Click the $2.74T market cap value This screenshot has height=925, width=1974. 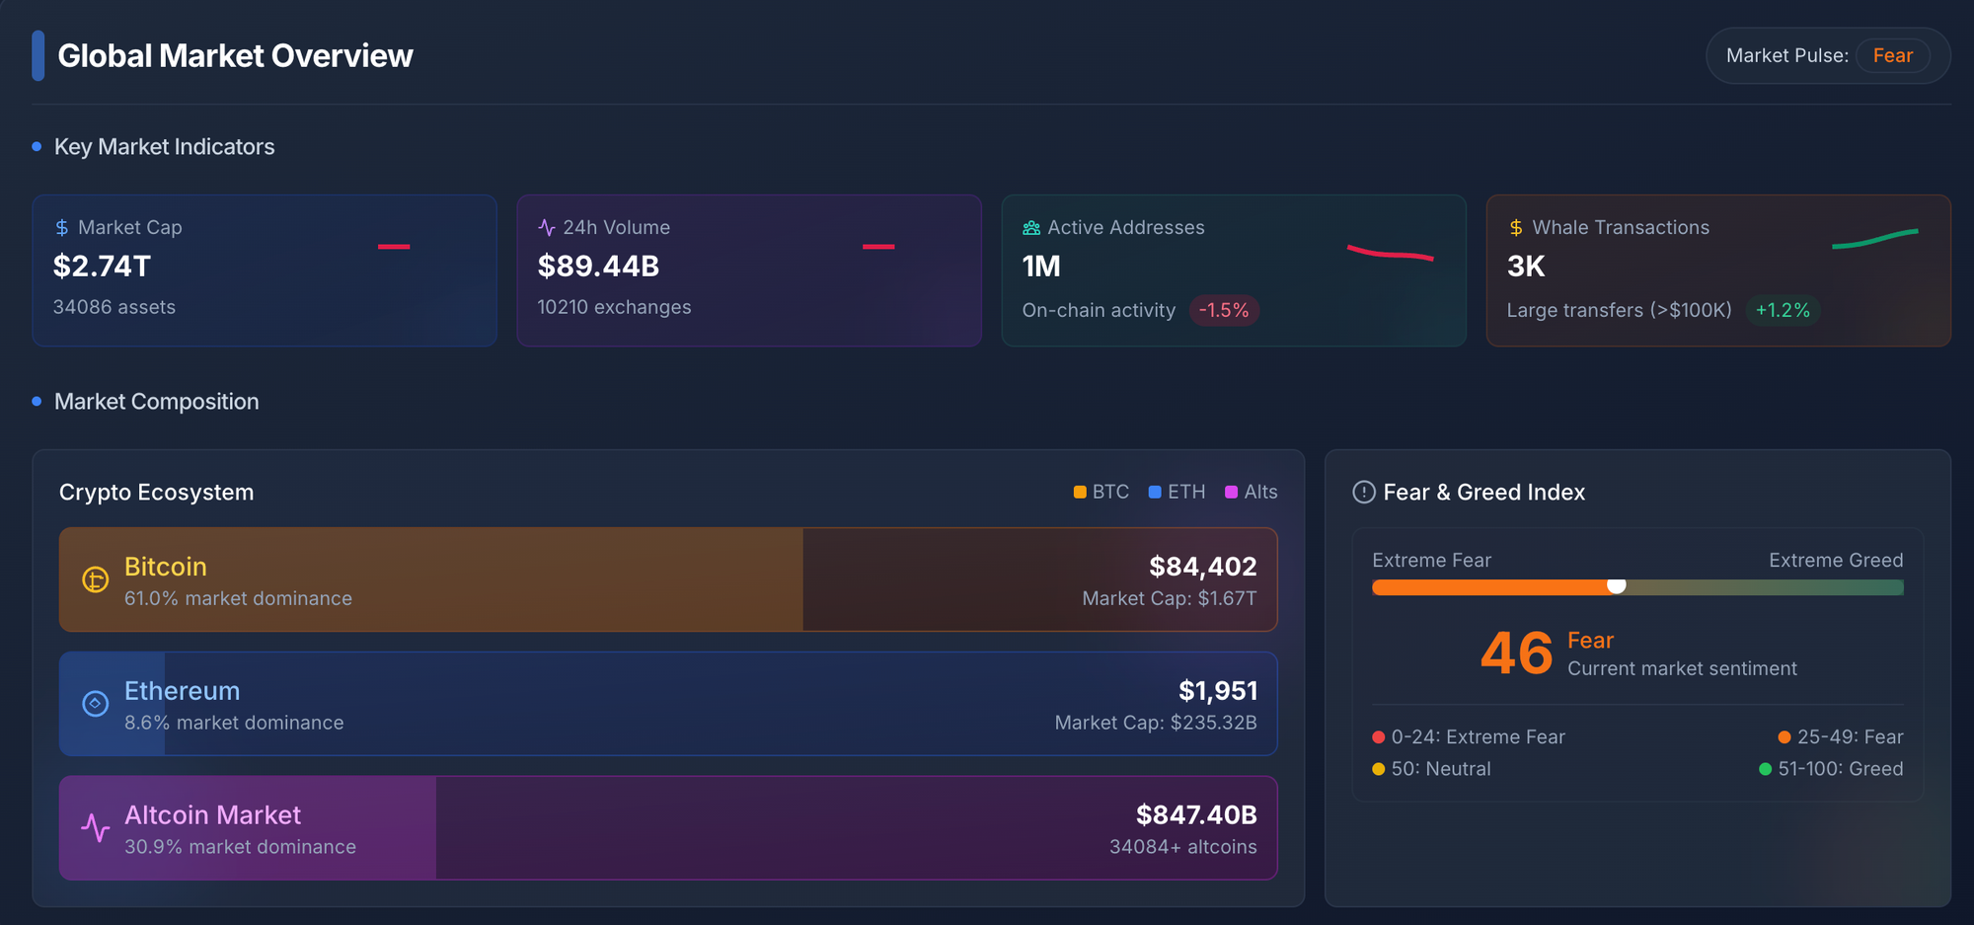click(x=102, y=267)
